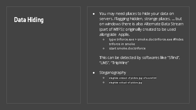Viewport: 196px width, 110px height.
Task: Click the "triforce in smoke" continuation line
Action: pyautogui.click(x=122, y=44)
